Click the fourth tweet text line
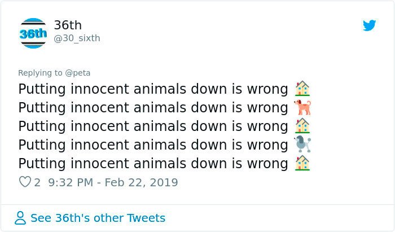 tap(153, 145)
